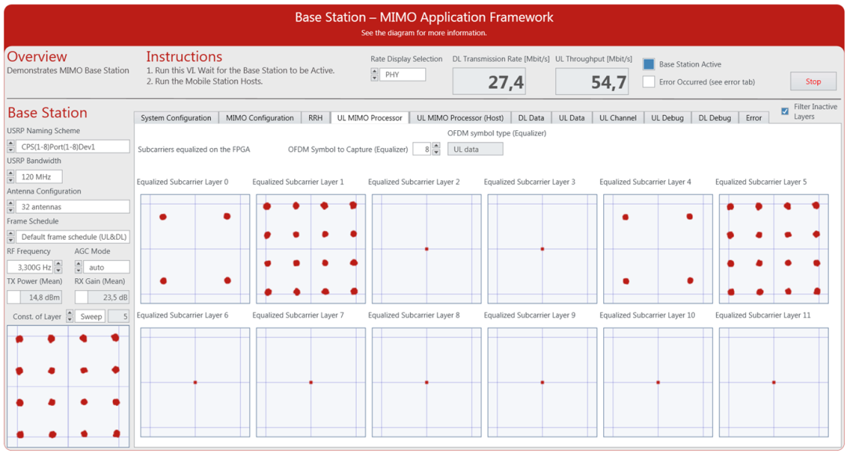Switch to the DL Data tab
The width and height of the screenshot is (847, 453).
(531, 118)
